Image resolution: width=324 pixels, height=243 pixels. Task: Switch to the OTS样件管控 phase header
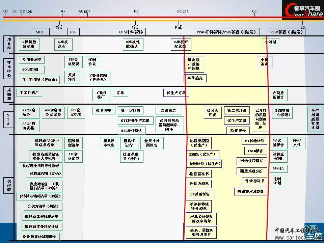[131, 32]
